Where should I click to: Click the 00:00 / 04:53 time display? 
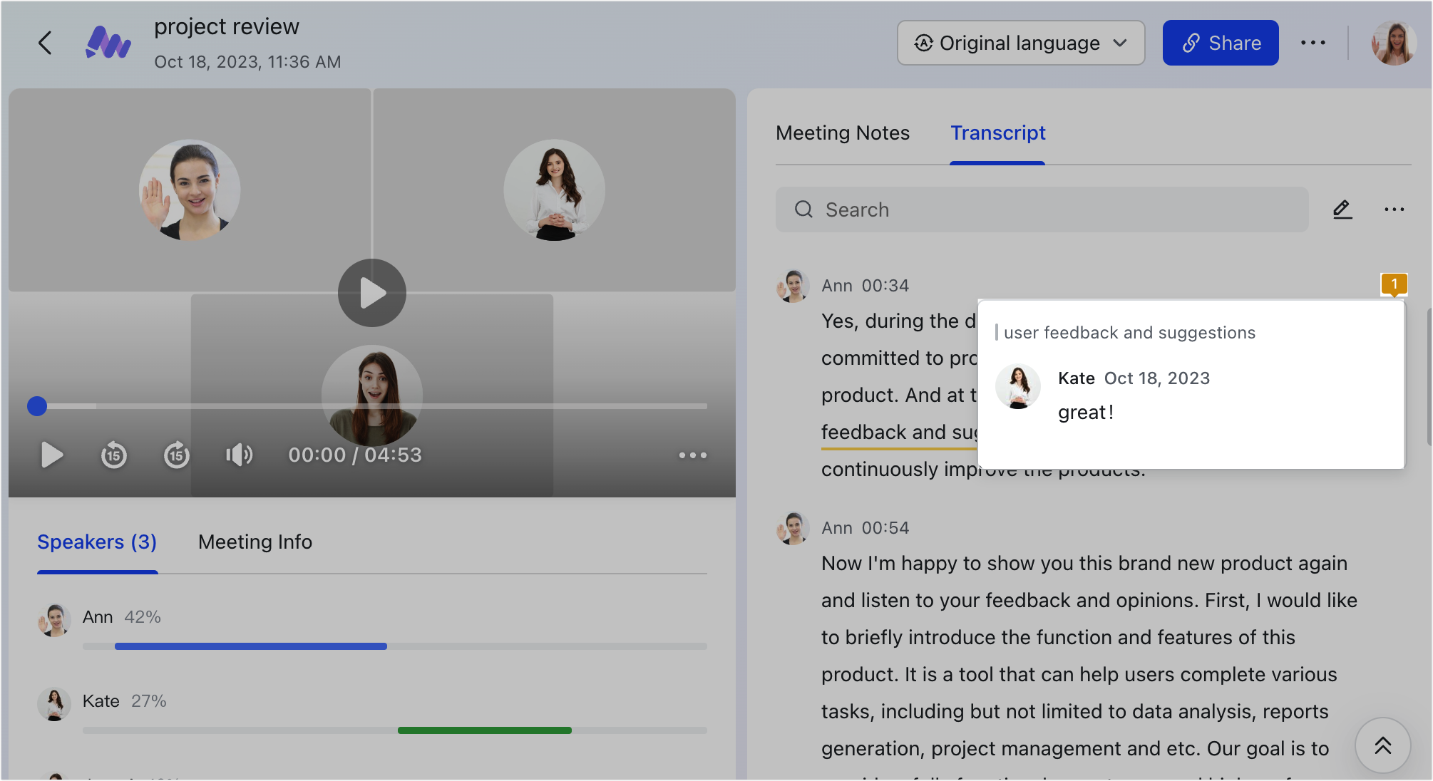[355, 455]
